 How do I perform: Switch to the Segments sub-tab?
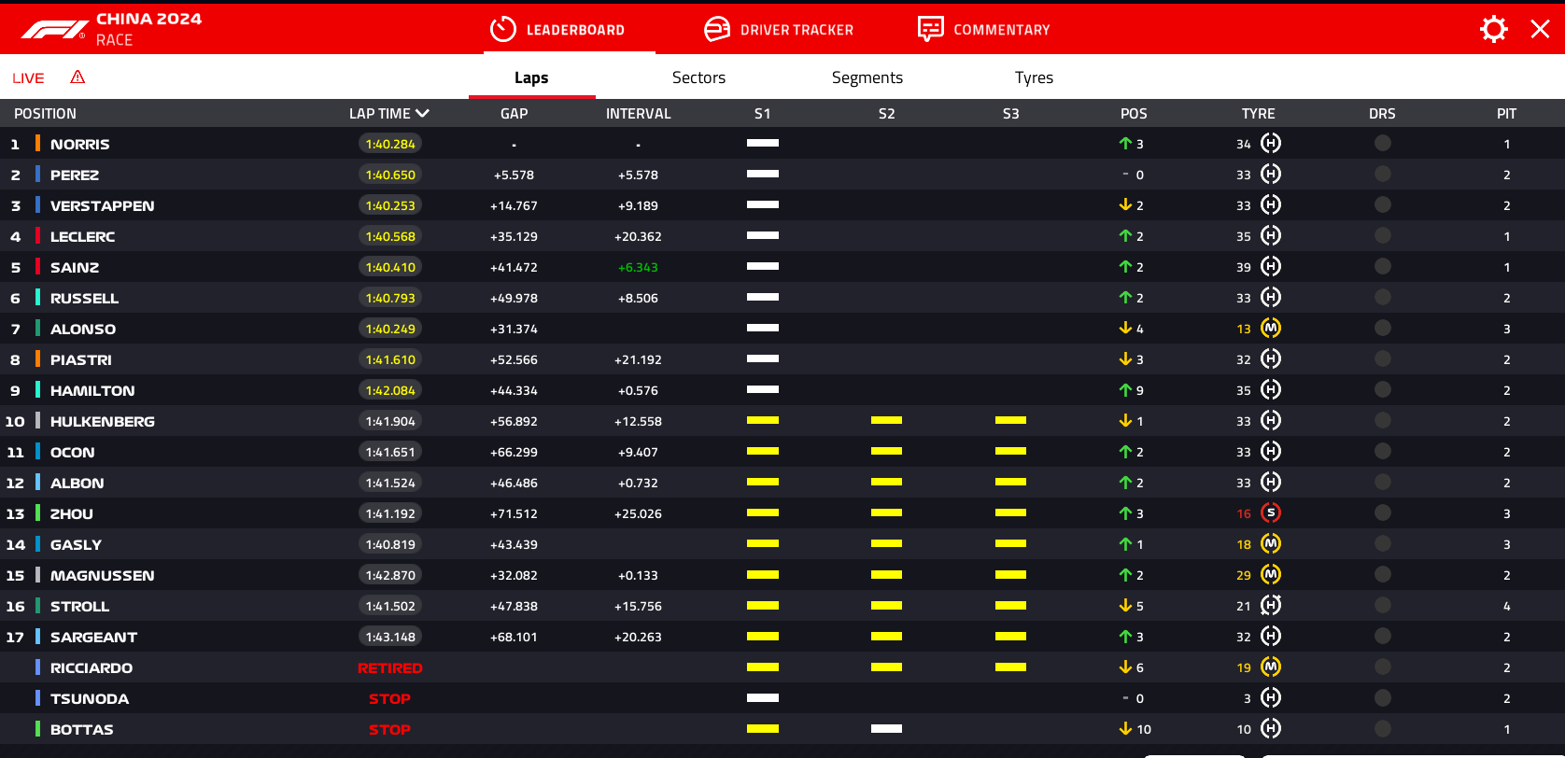click(867, 77)
